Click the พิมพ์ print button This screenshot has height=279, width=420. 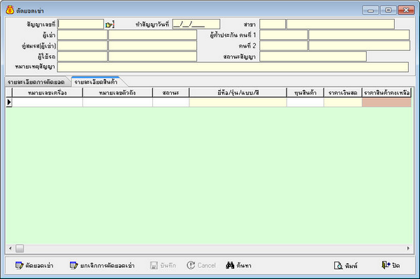click(345, 266)
